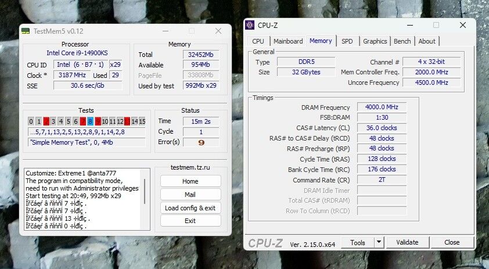The width and height of the screenshot is (489, 269).
Task: Click the TestMem5 app icon in title bar
Action: (x=26, y=31)
